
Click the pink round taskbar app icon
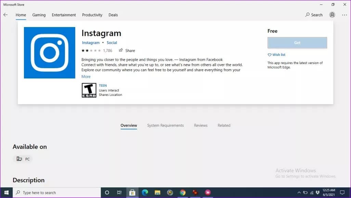(x=208, y=193)
